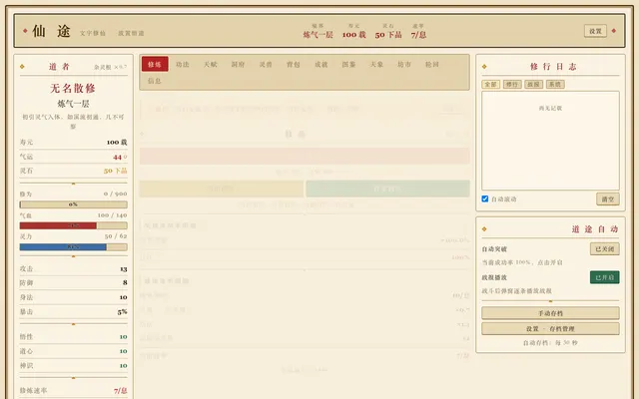Click the 灵石 row in stats panel
Screen dimensions: 639x399
[73, 171]
